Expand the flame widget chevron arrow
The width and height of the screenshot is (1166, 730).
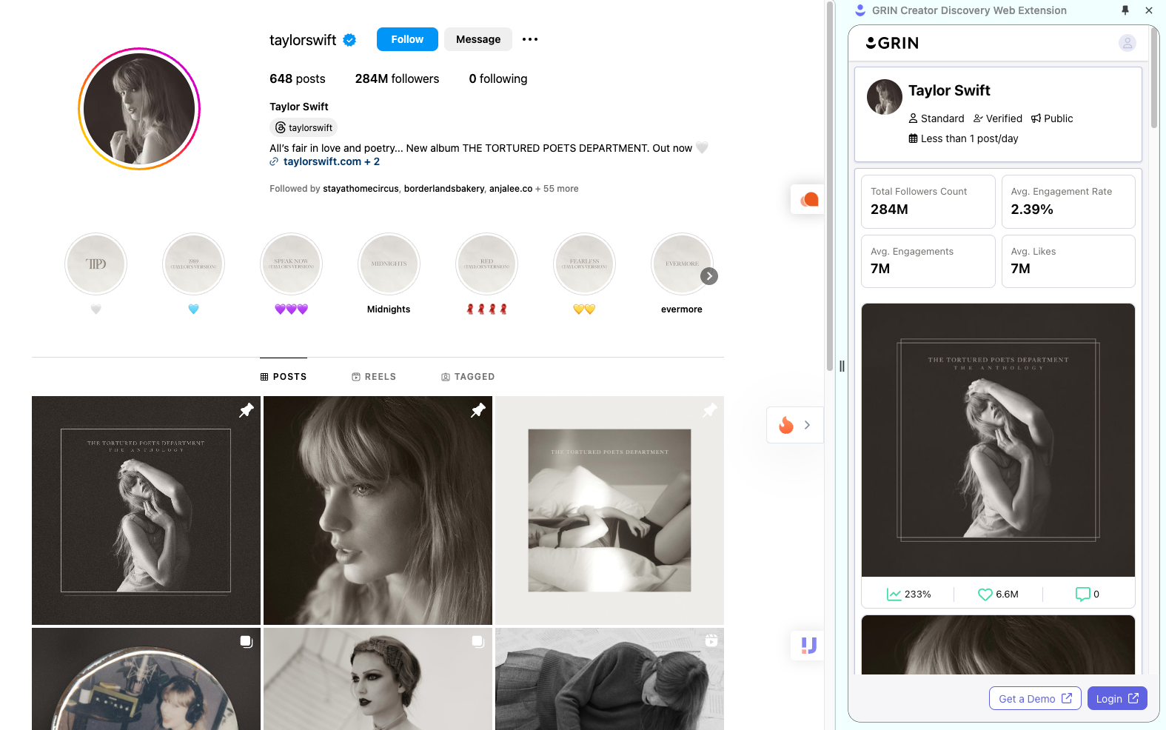point(807,425)
